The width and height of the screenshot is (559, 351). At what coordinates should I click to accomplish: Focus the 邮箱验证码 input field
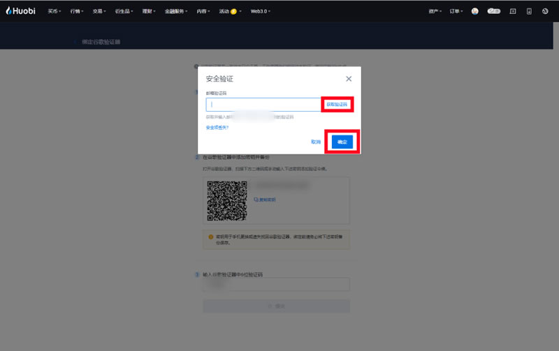tap(263, 105)
